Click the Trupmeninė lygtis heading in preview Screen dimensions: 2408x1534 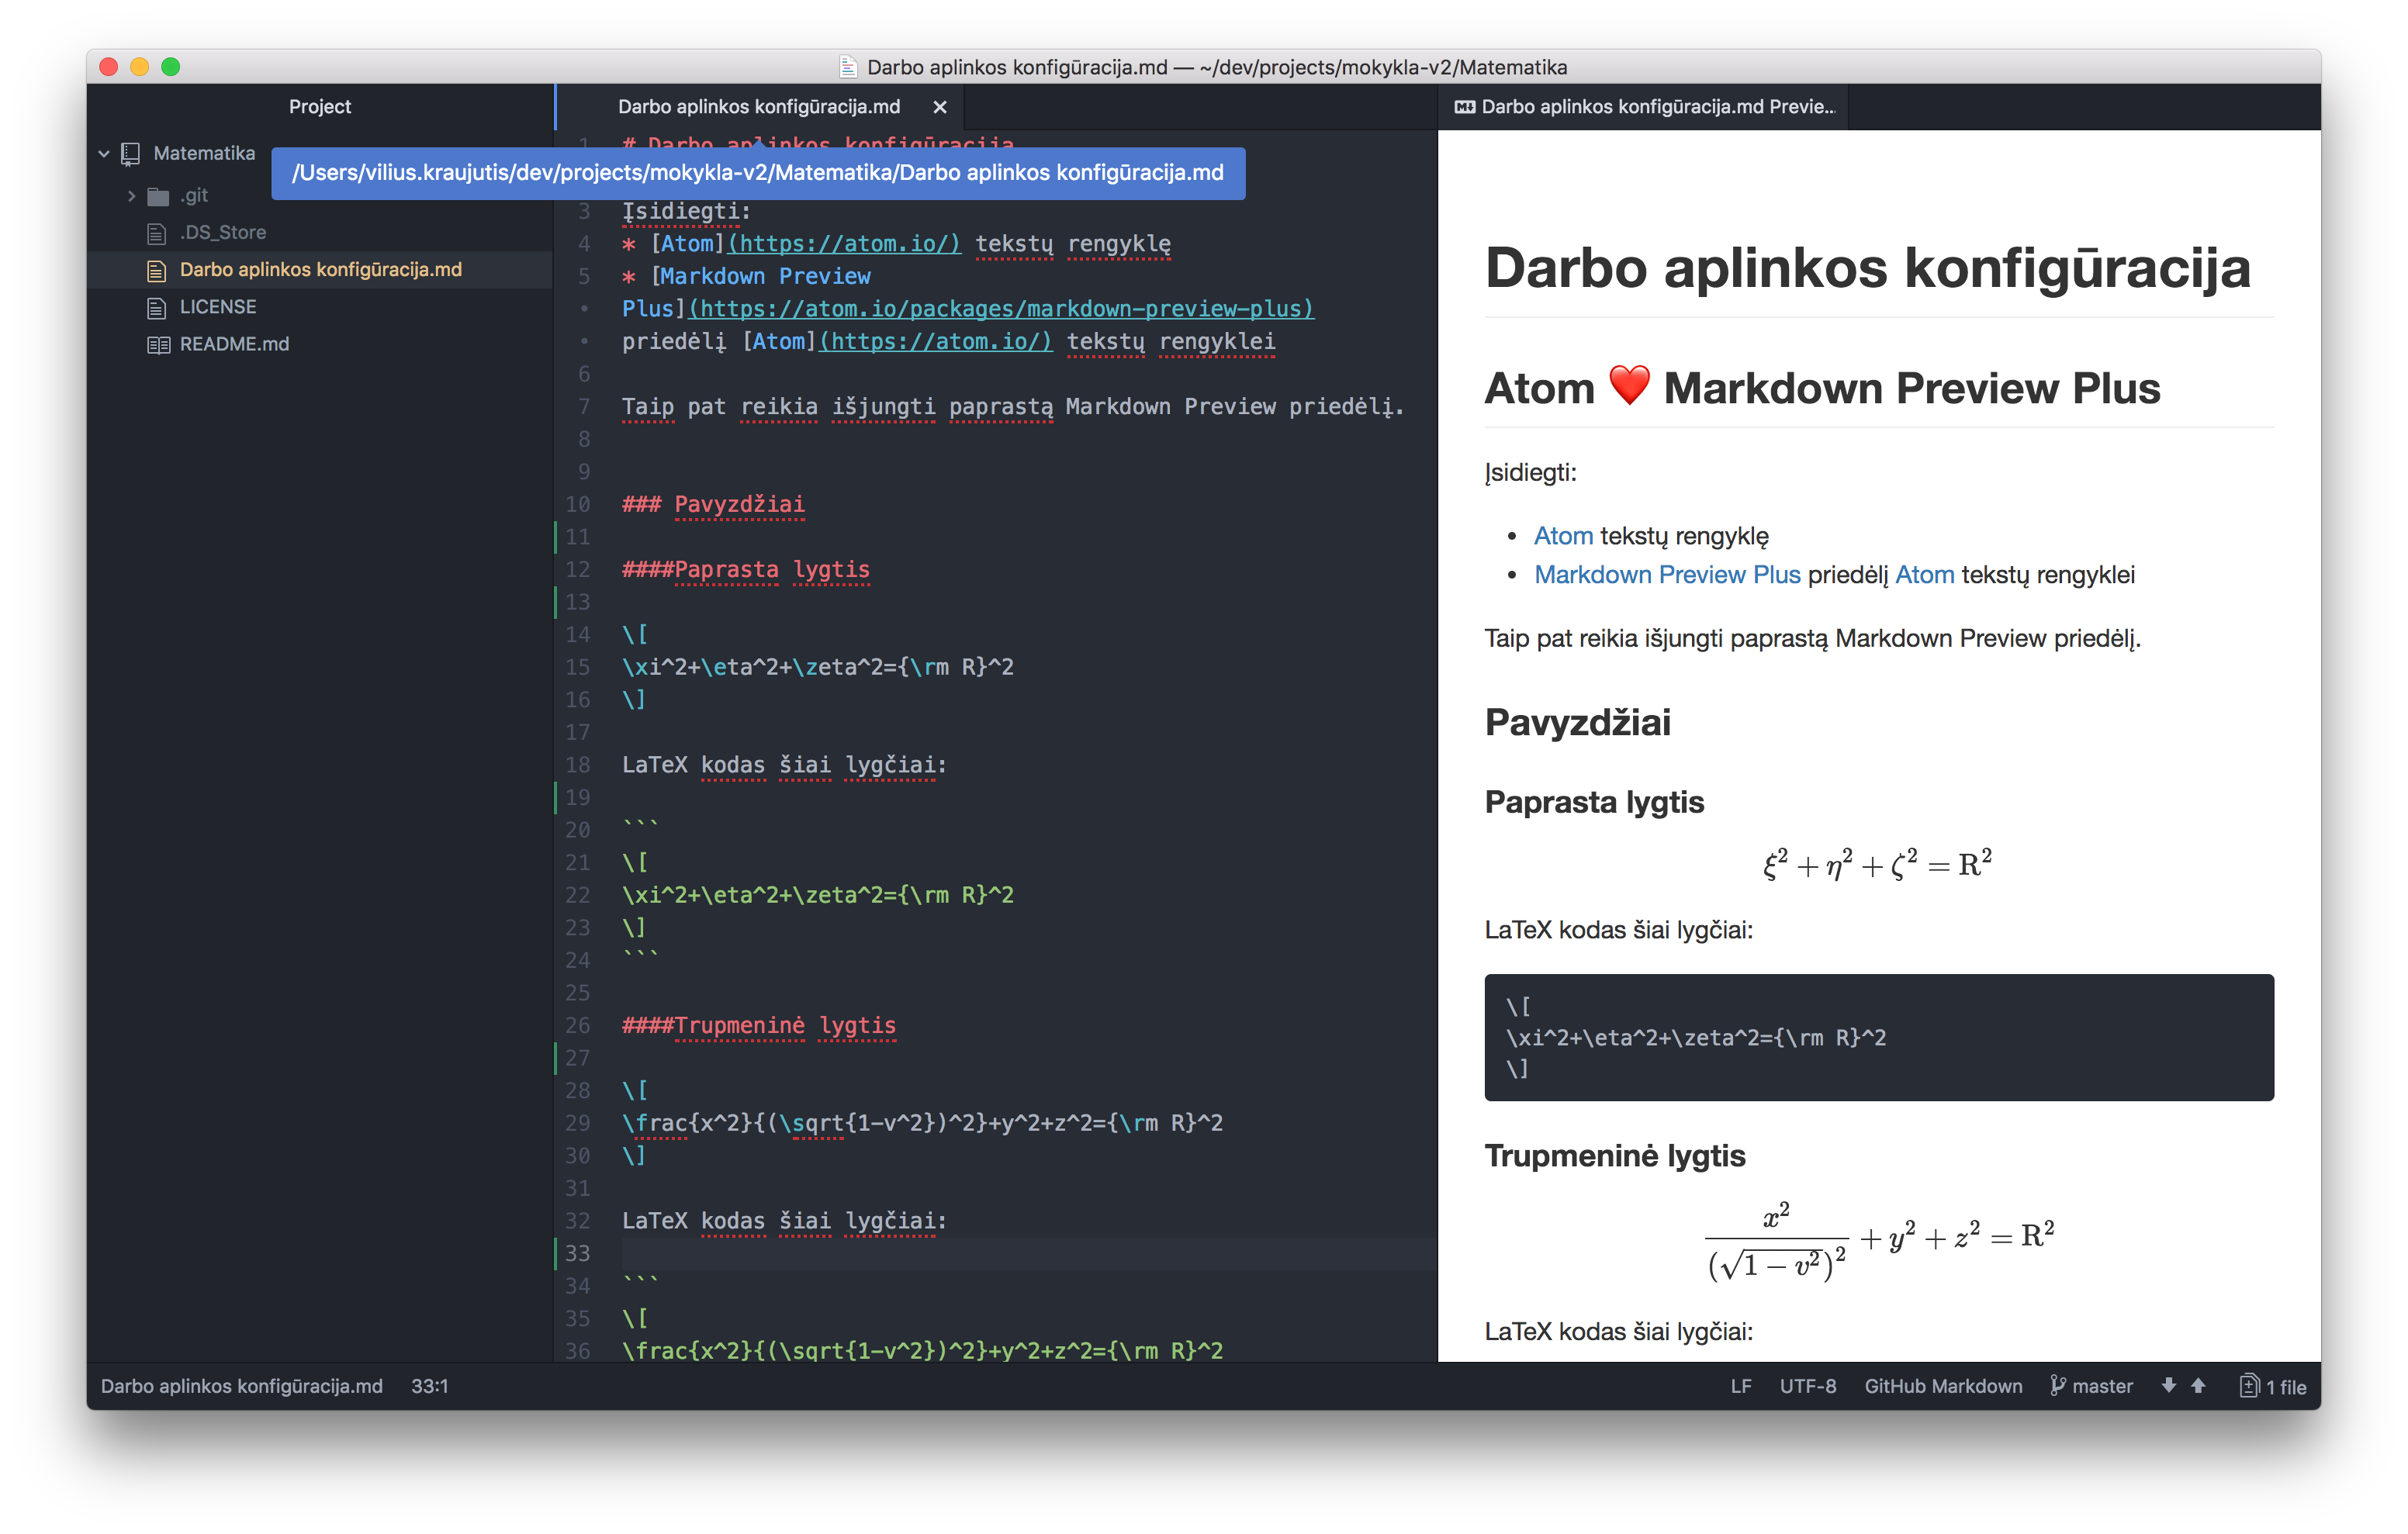[1614, 1156]
